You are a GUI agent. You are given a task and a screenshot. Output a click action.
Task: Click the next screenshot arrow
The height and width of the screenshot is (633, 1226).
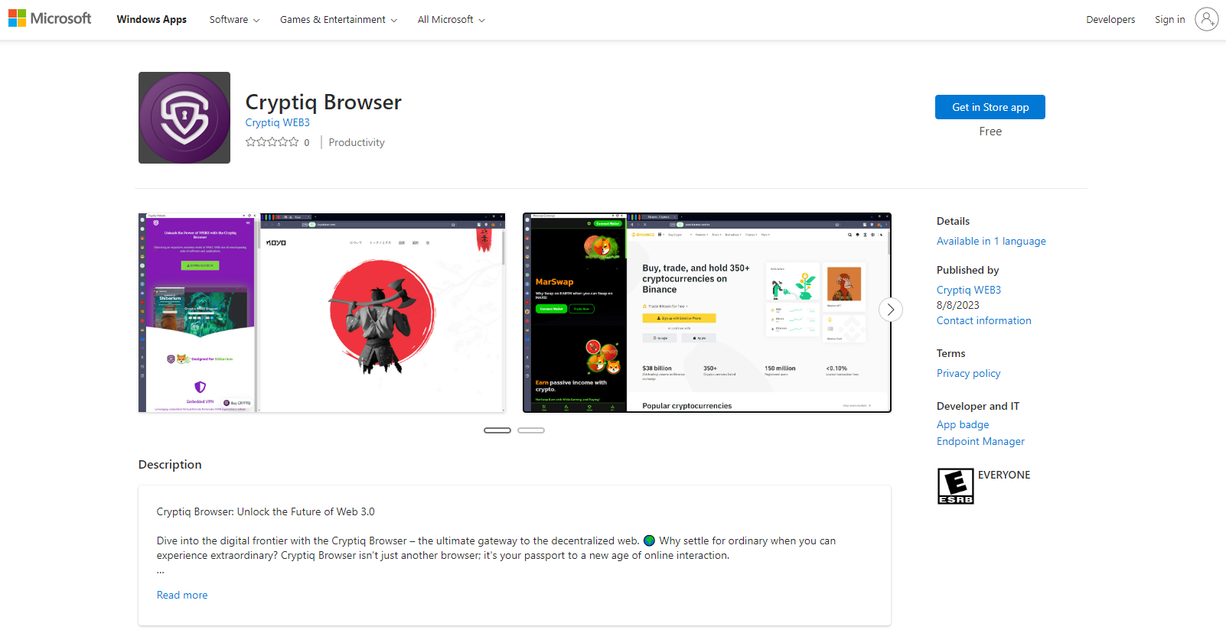[x=890, y=310]
